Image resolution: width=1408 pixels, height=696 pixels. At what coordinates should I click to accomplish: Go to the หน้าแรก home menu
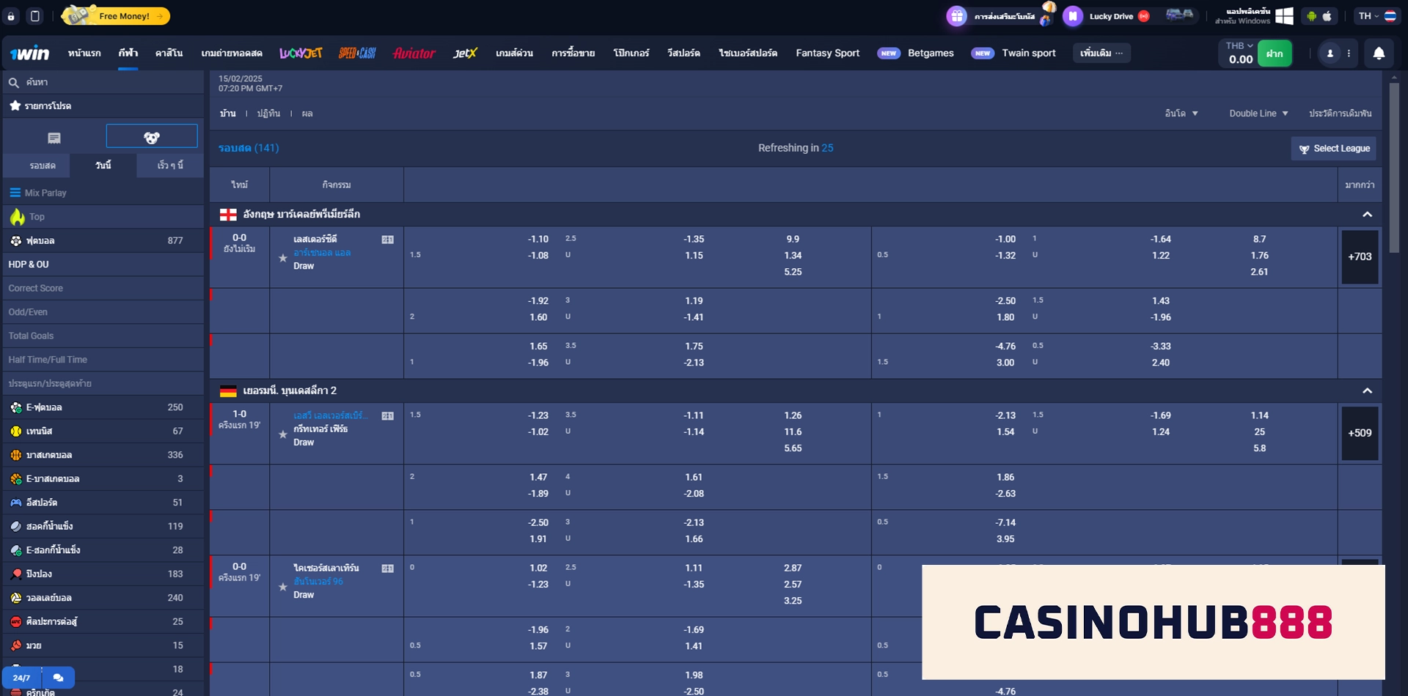click(x=84, y=53)
